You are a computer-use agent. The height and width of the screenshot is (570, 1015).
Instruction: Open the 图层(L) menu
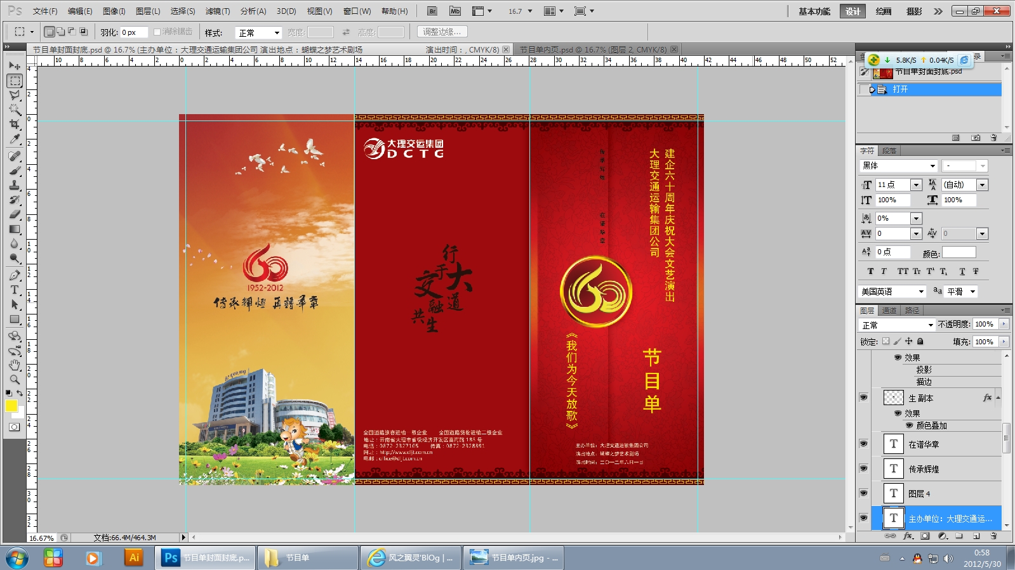pos(148,11)
